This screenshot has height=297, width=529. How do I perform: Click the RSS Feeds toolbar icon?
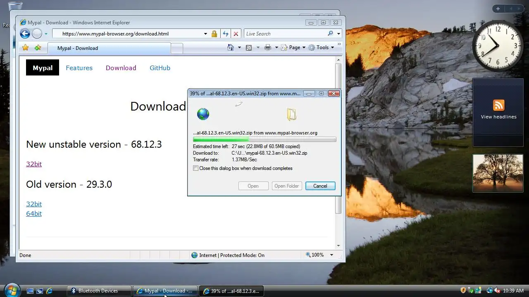[x=249, y=47]
